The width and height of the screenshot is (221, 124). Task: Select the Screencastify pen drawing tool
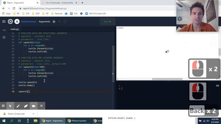coord(18,106)
